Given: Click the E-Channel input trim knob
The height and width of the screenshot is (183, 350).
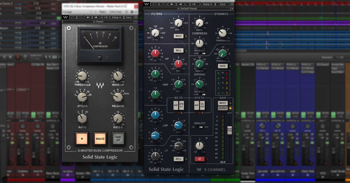Looking at the screenshot, I should coord(199,146).
